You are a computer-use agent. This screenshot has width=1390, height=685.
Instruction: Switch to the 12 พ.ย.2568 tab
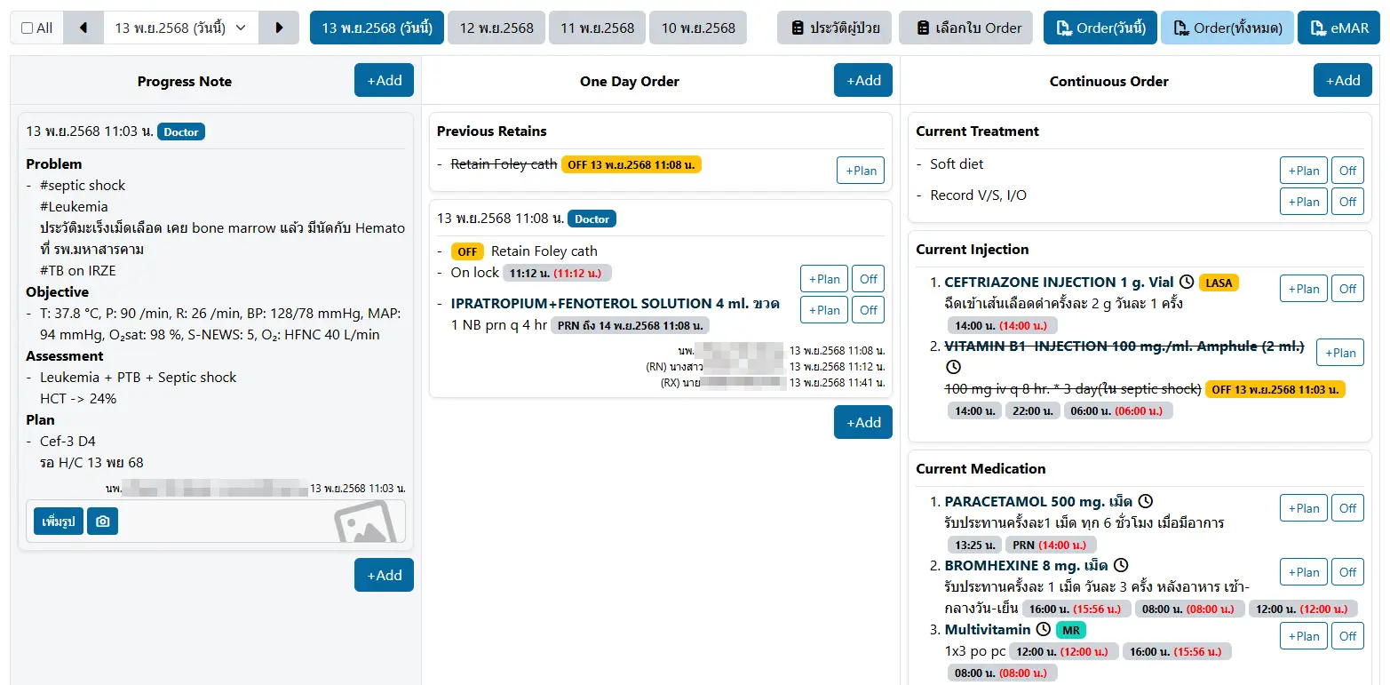(x=496, y=28)
